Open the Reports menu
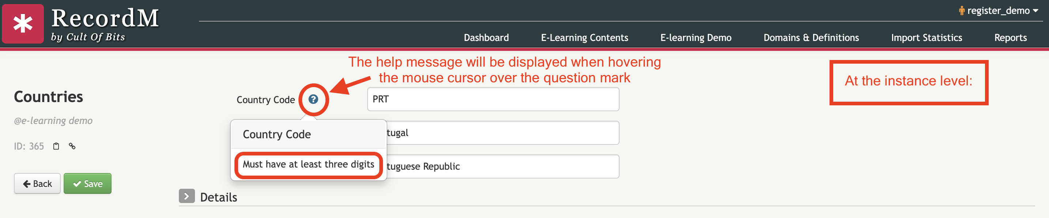The image size is (1049, 218). click(x=1010, y=37)
